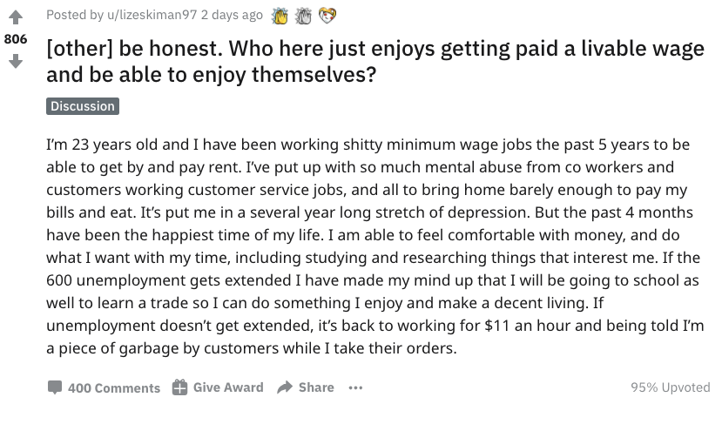Click the silver clapping hands award icon
Screen dimensions: 722x424
pyautogui.click(x=303, y=17)
